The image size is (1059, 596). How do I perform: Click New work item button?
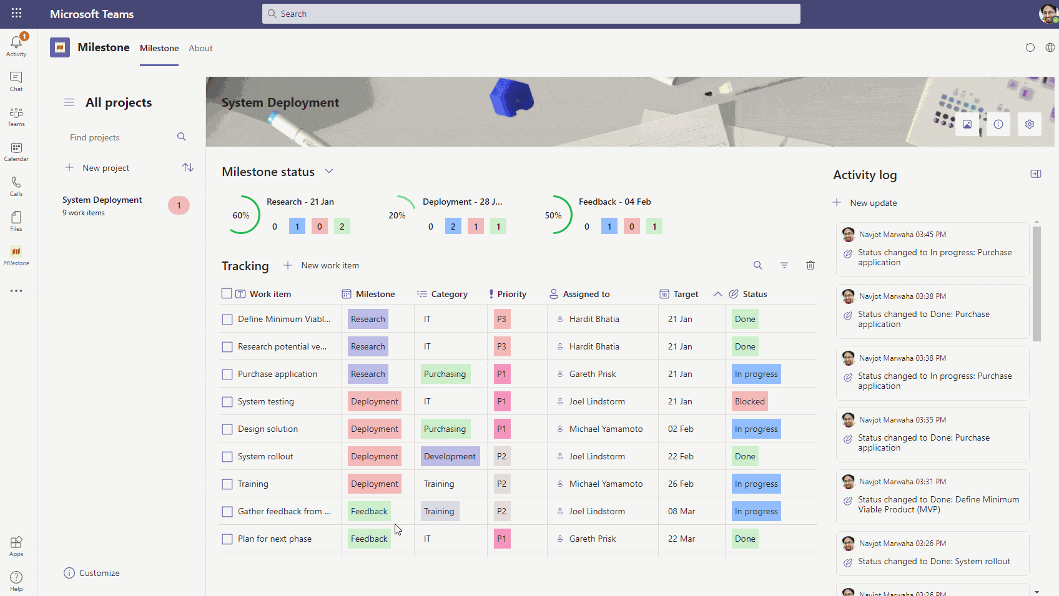pos(322,265)
